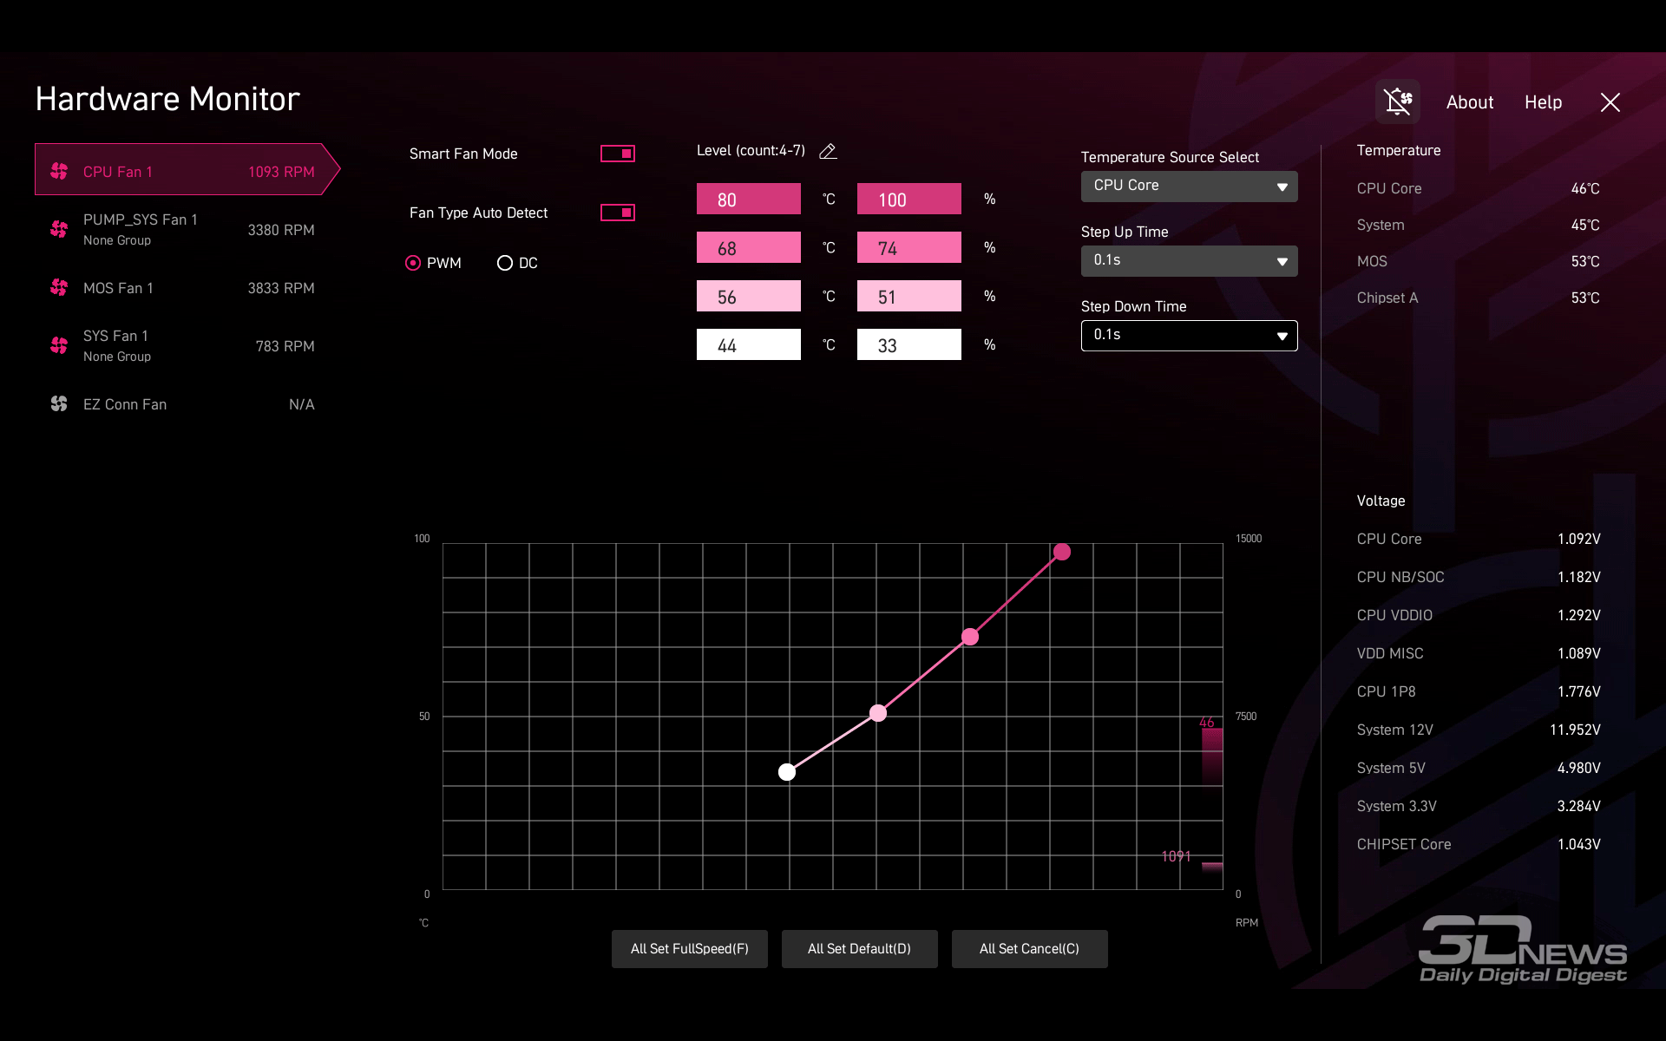Expand the Step Up Time dropdown
This screenshot has height=1041, width=1666.
click(1189, 260)
